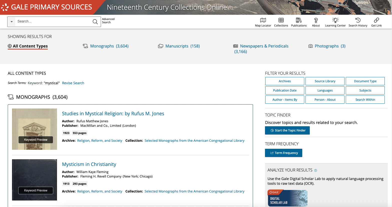The image size is (392, 207).
Task: Filter results by Subjects
Action: (365, 90)
